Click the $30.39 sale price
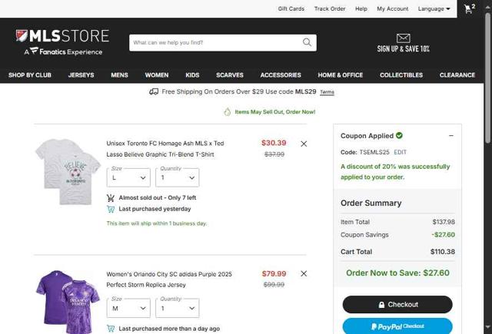This screenshot has width=492, height=334. (x=274, y=143)
